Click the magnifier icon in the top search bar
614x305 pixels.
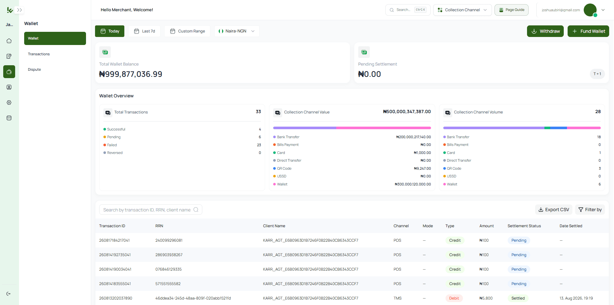coord(392,10)
